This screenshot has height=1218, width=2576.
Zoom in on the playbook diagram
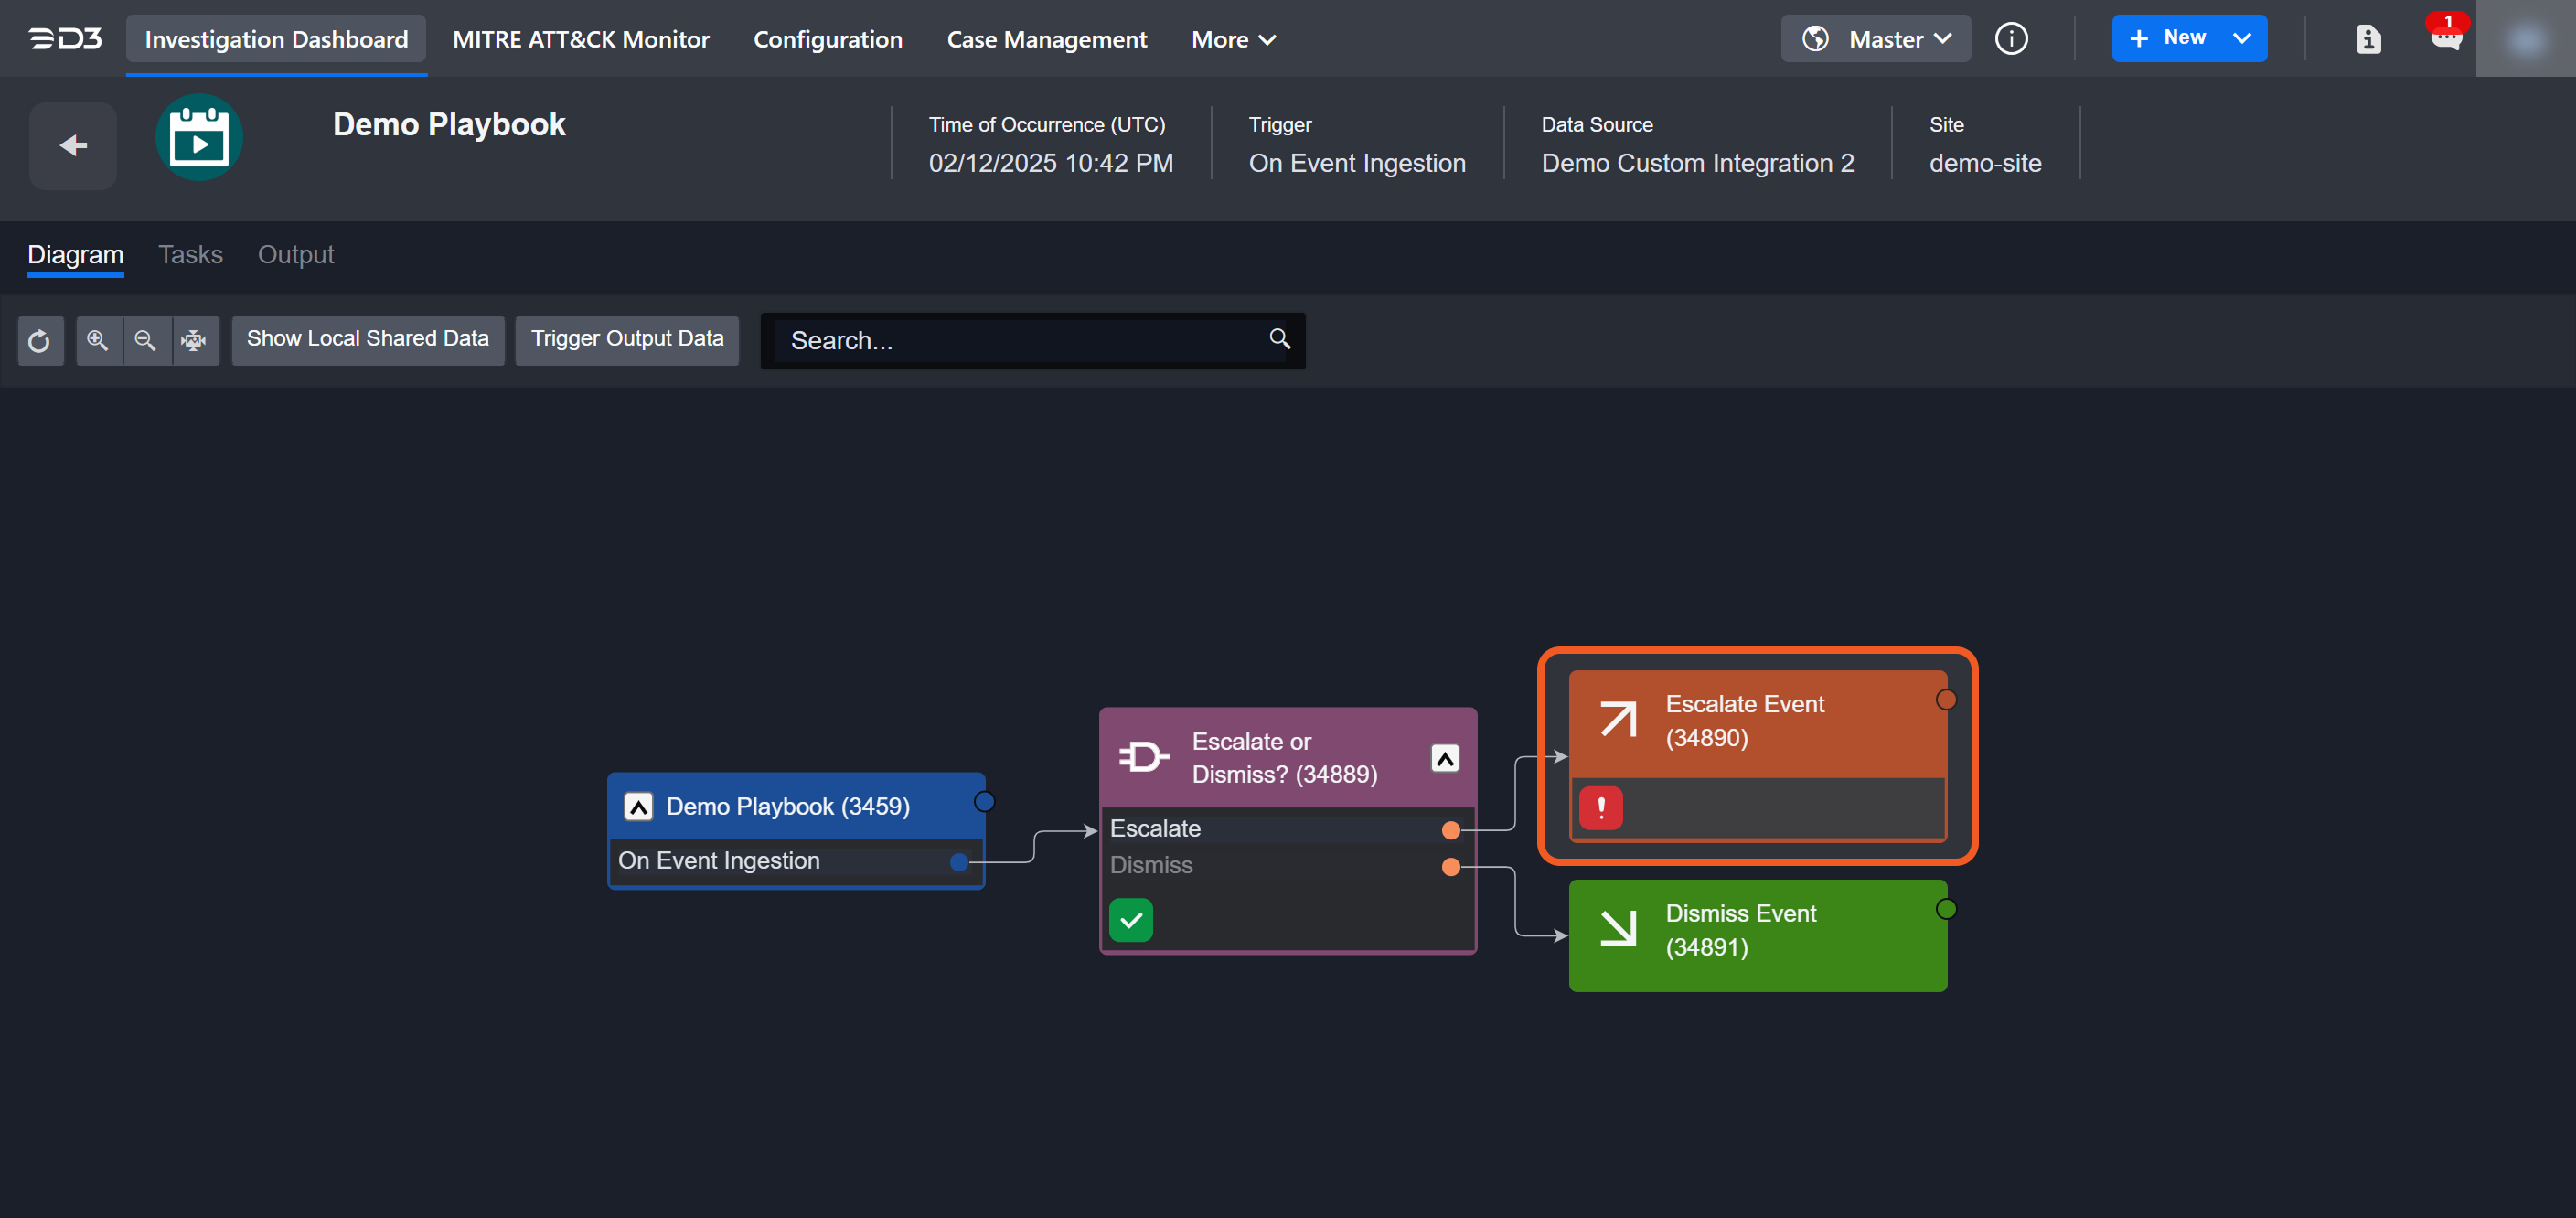click(98, 341)
